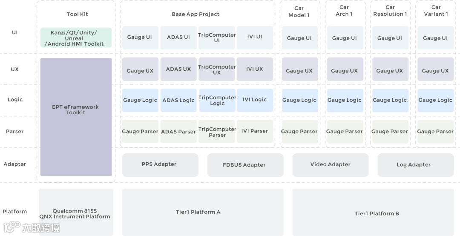The image size is (460, 236).
Task: Click the Qualcomm 8155 QNX Instrument Platform block
Action: coord(76,212)
